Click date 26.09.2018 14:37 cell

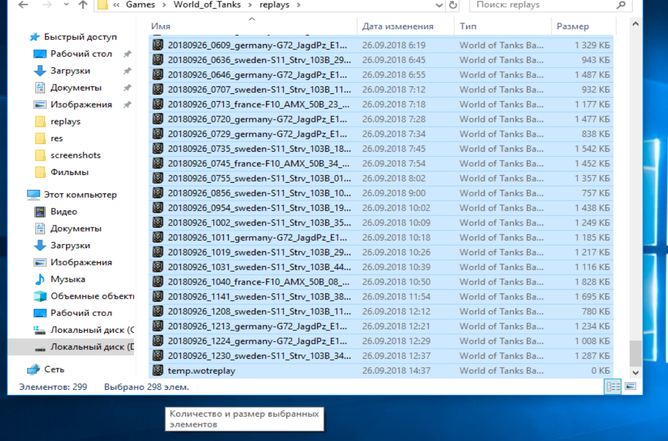[x=396, y=371]
